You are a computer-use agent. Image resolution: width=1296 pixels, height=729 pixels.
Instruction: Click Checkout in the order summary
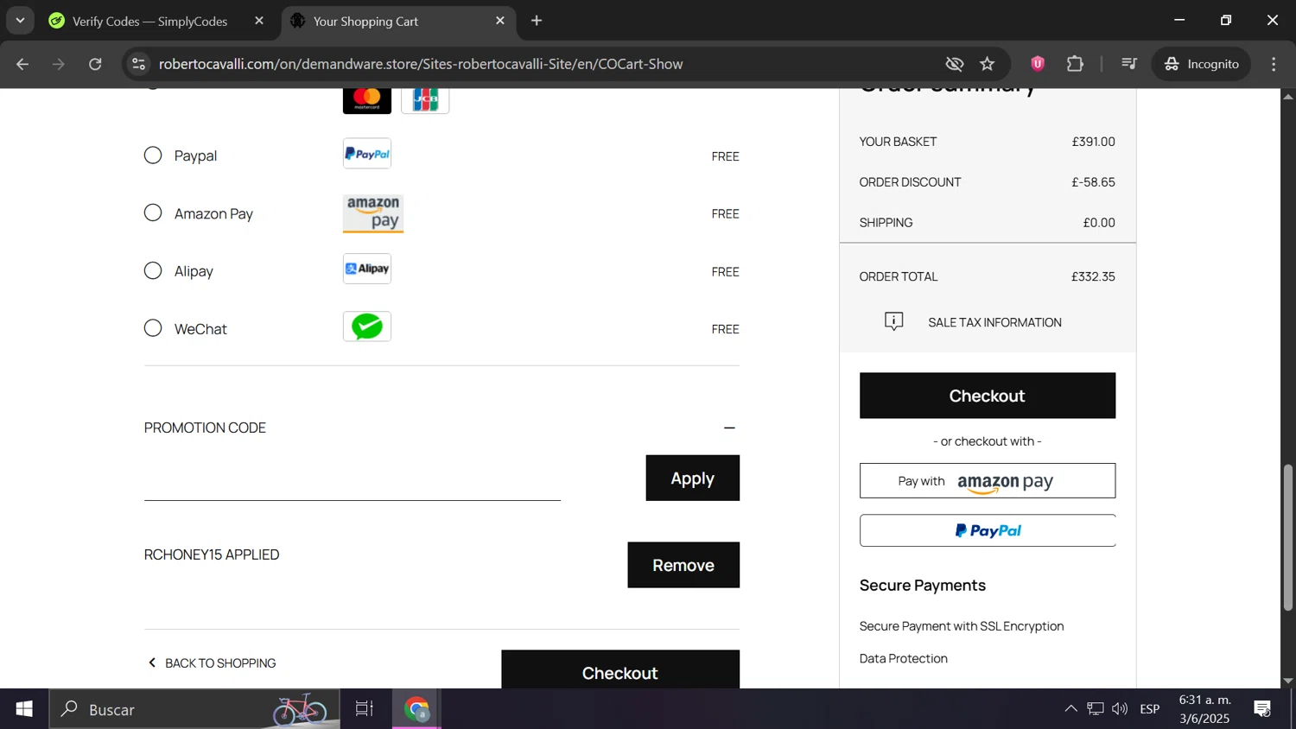(x=988, y=396)
